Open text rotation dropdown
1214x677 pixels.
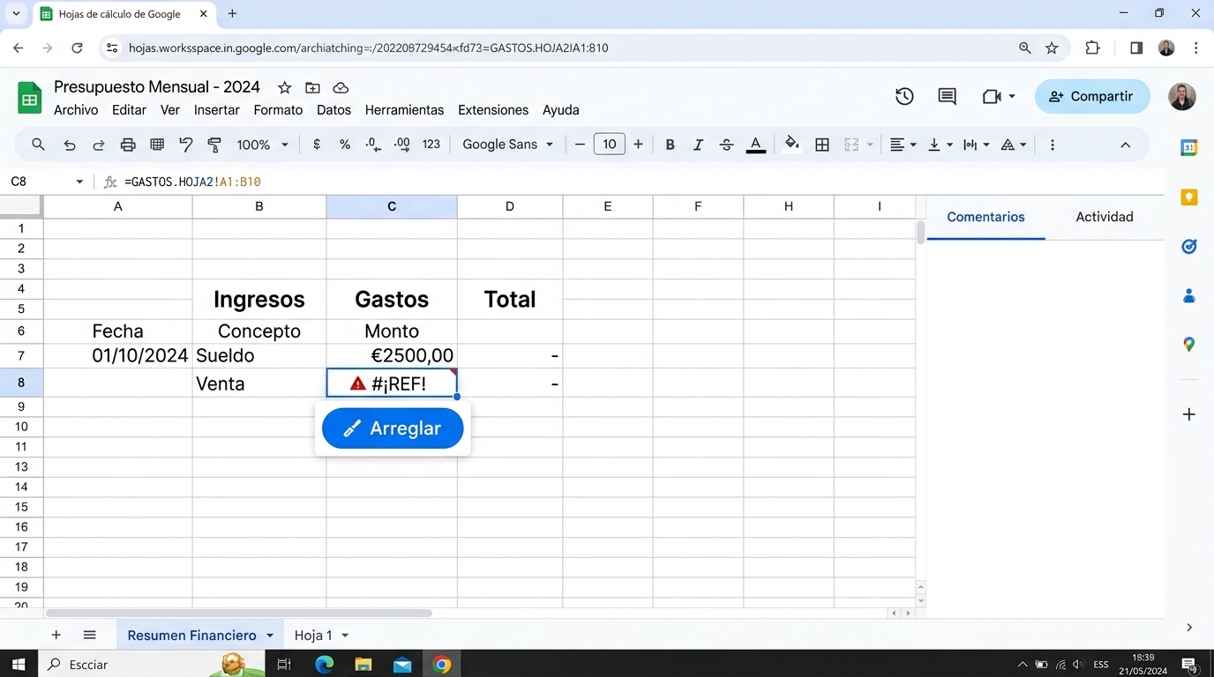1014,145
